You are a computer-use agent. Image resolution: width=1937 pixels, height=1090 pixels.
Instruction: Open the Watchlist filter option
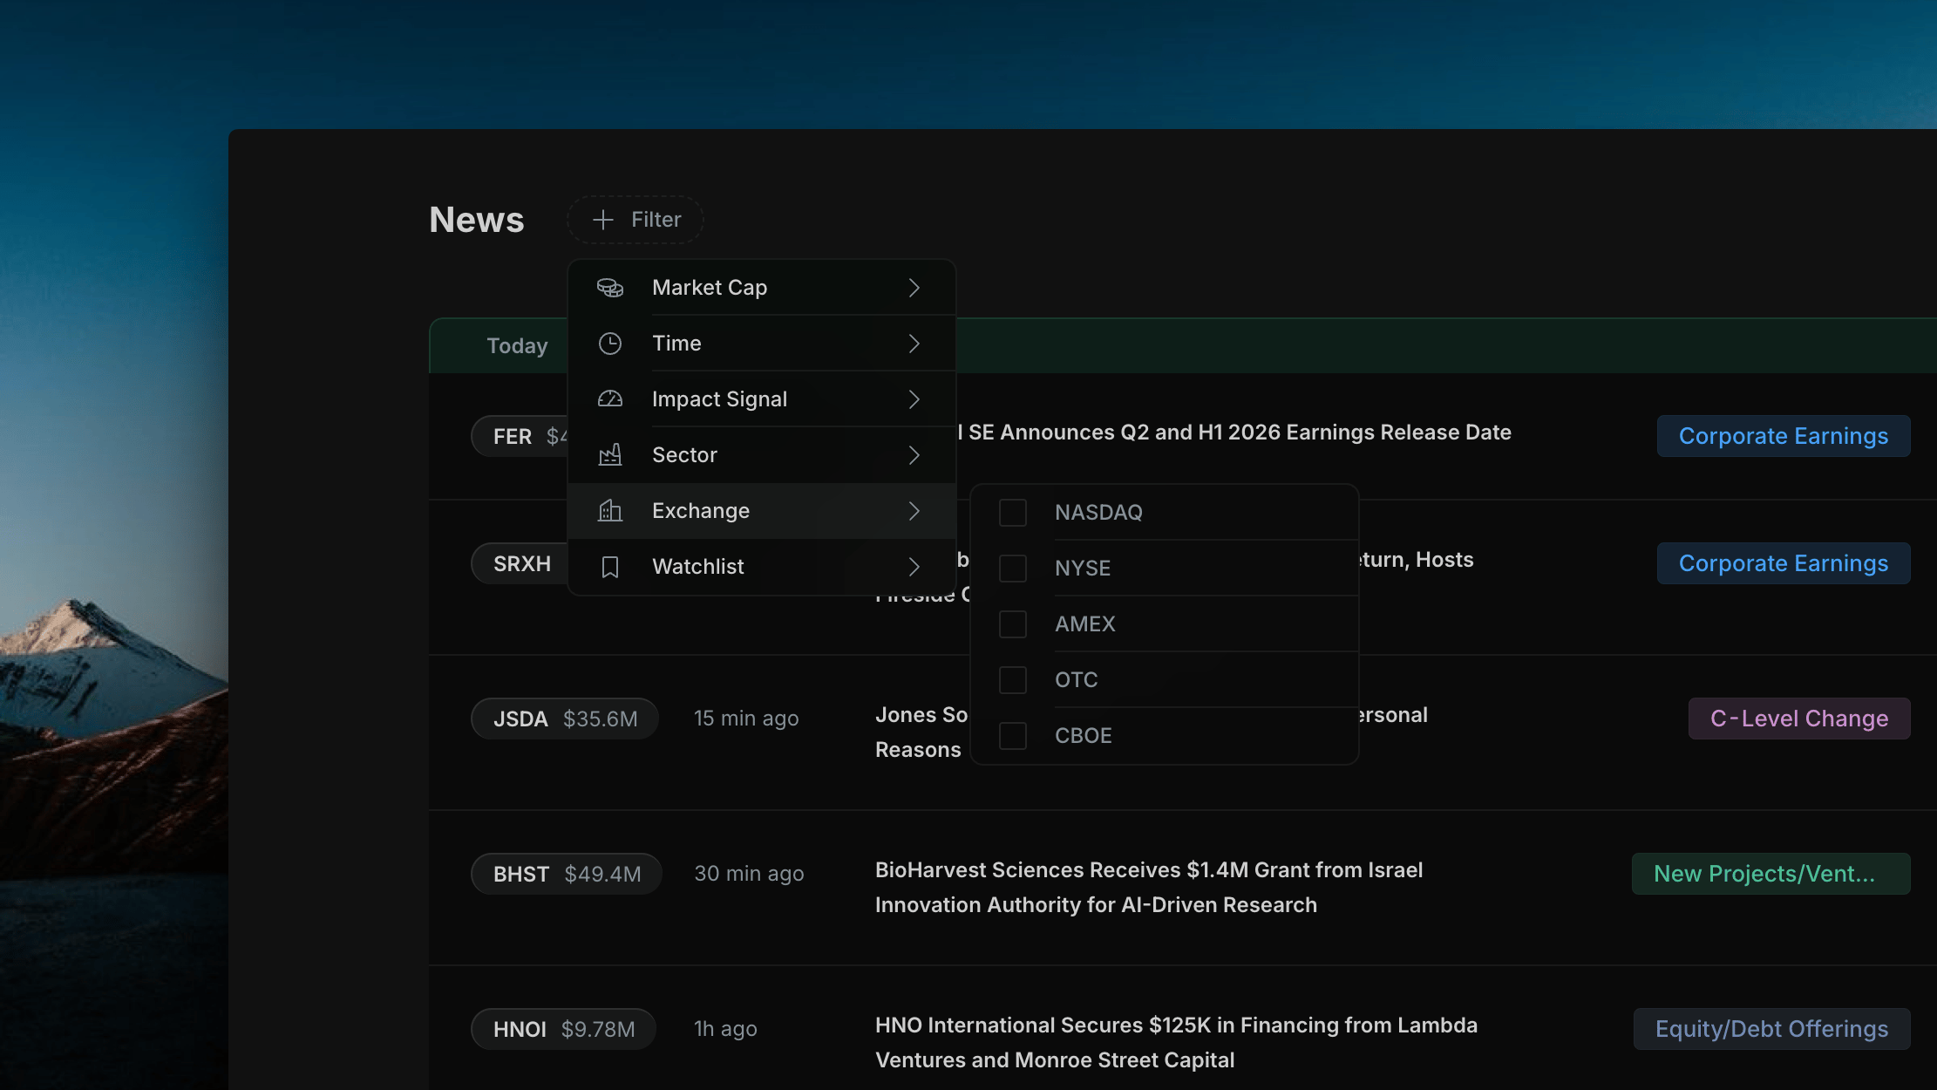tap(762, 567)
